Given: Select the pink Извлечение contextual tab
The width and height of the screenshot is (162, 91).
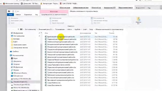Looking at the screenshot, I should coord(54,12).
